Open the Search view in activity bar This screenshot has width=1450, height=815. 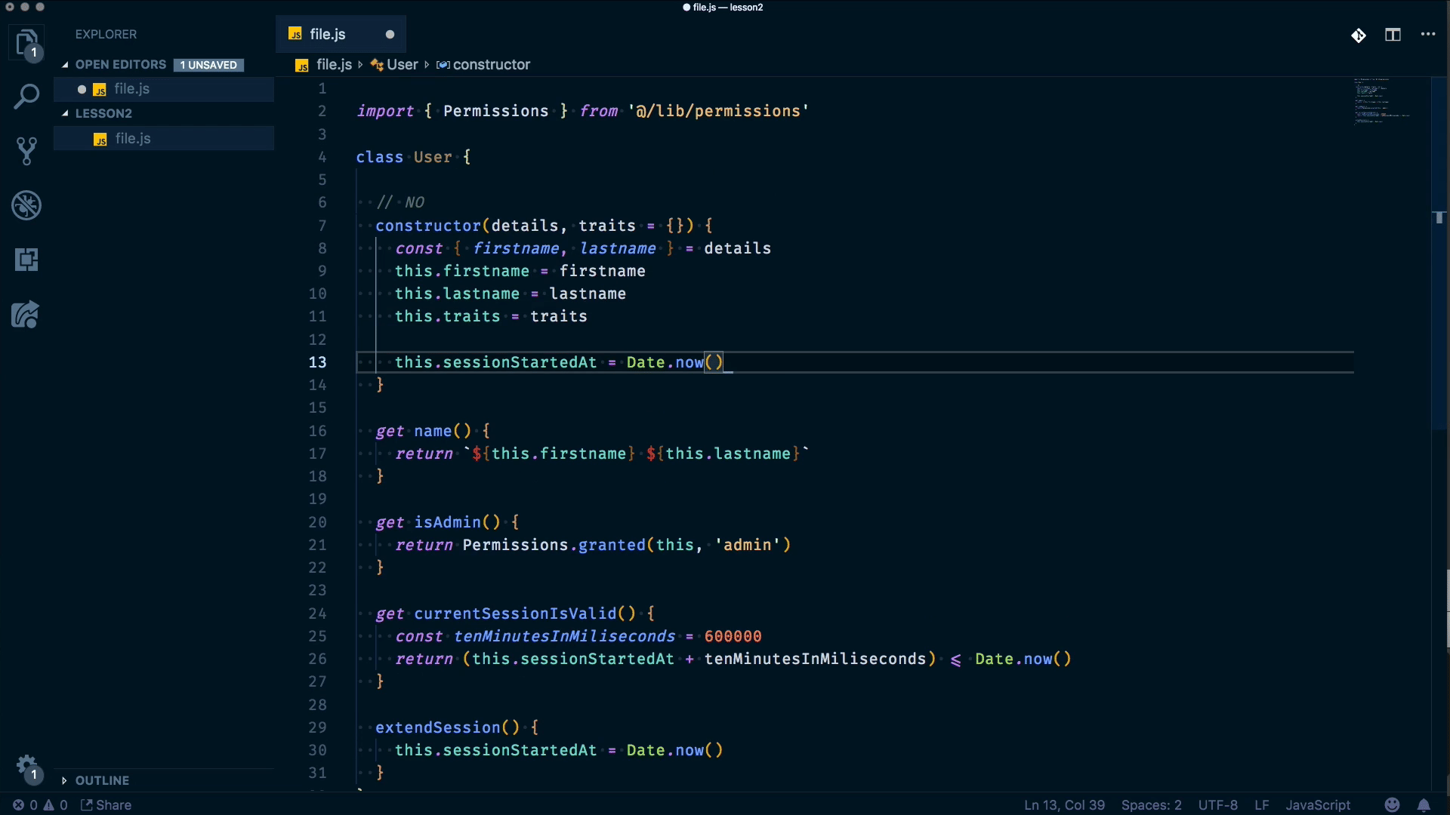tap(26, 97)
